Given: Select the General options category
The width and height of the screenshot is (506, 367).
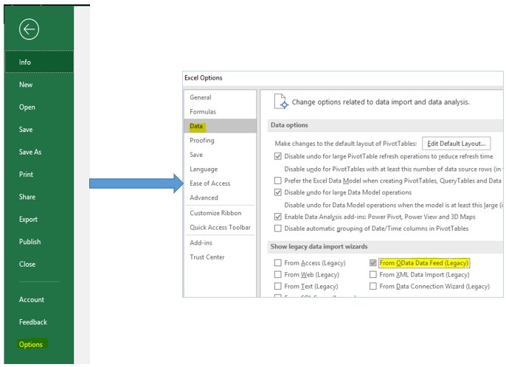Looking at the screenshot, I should pyautogui.click(x=221, y=97).
